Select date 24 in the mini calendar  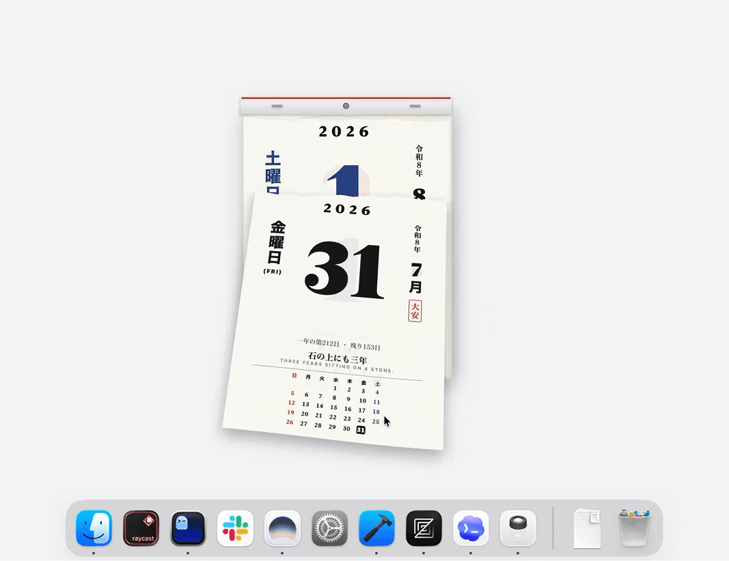(361, 420)
